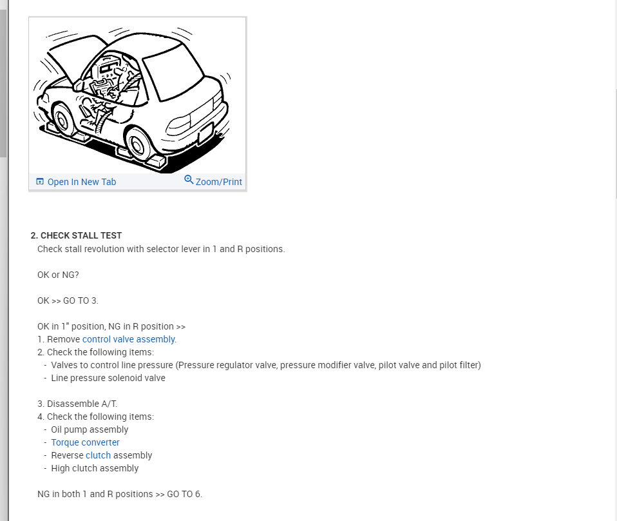
Task: Click the Zoom/Print magnifier icon
Action: click(189, 180)
